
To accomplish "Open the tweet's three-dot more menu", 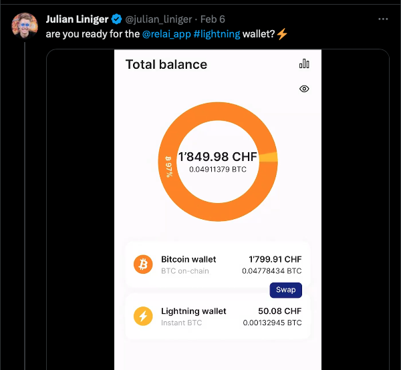I will click(x=383, y=19).
